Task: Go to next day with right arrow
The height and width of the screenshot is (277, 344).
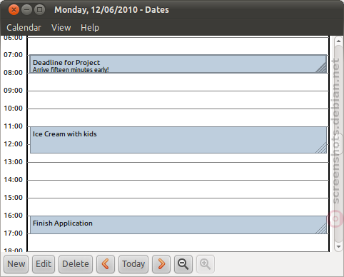Action: point(161,264)
